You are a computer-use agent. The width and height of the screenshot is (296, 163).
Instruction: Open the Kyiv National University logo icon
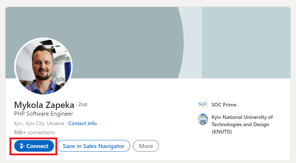pos(203,119)
